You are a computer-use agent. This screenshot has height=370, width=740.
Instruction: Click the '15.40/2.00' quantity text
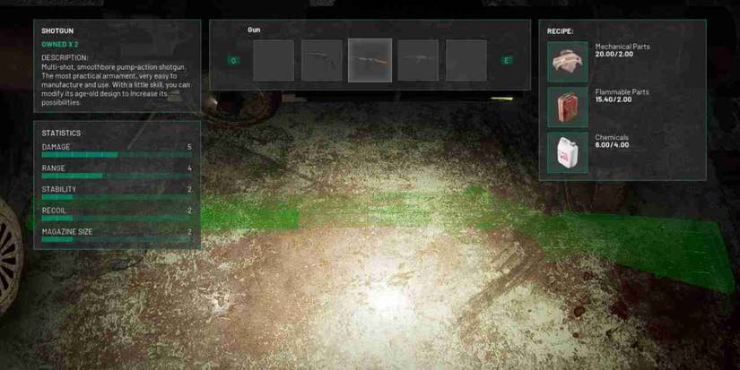[x=613, y=99]
